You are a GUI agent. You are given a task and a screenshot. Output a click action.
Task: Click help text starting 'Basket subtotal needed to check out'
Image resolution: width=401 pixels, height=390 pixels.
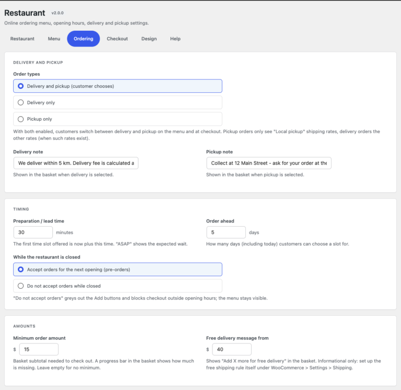click(103, 364)
